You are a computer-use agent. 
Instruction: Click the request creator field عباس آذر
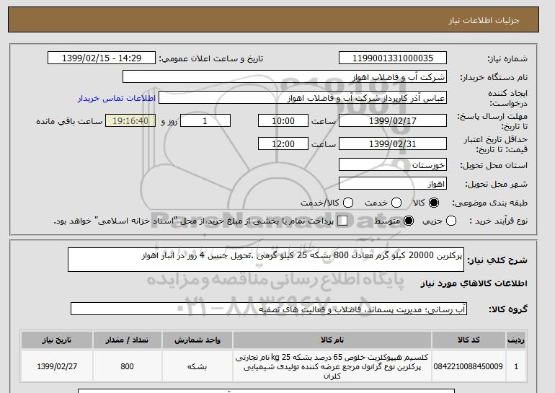click(x=303, y=98)
